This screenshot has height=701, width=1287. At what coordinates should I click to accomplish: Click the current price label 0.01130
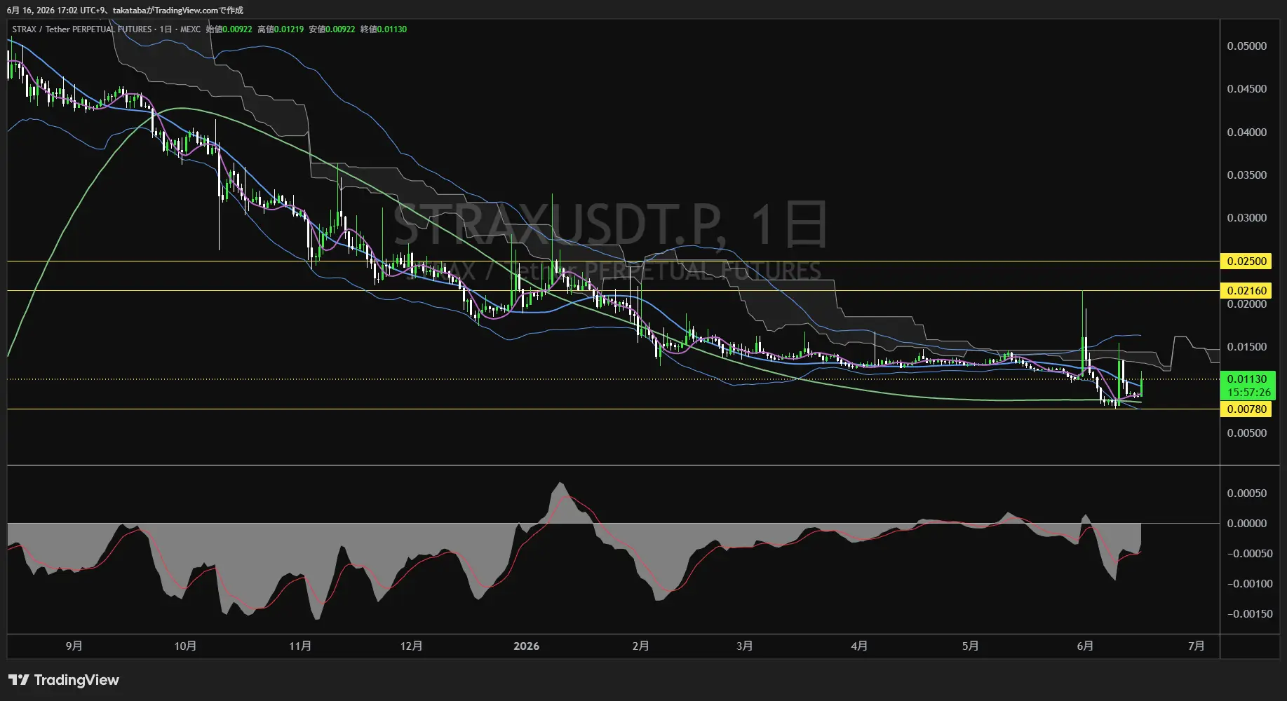click(x=1248, y=379)
